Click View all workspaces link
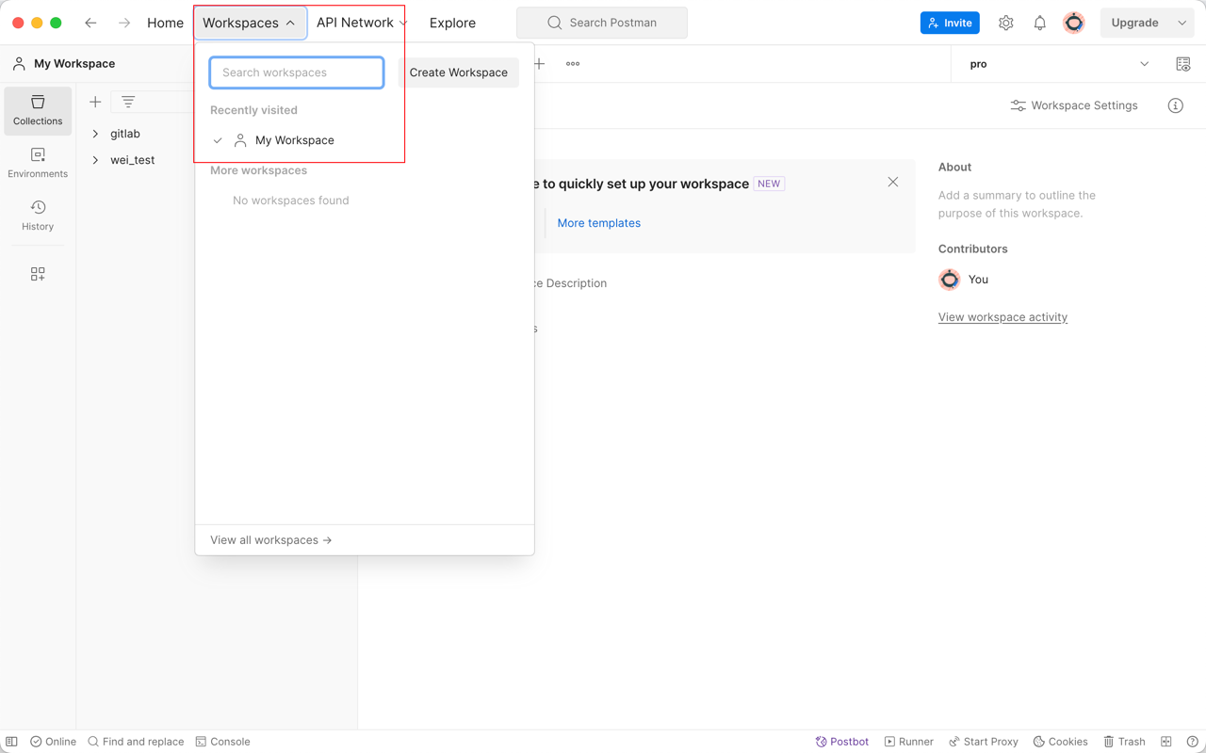The width and height of the screenshot is (1206, 753). click(x=271, y=540)
